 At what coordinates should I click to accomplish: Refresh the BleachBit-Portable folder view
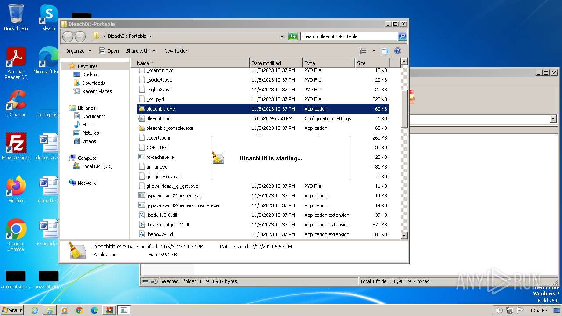[x=293, y=36]
